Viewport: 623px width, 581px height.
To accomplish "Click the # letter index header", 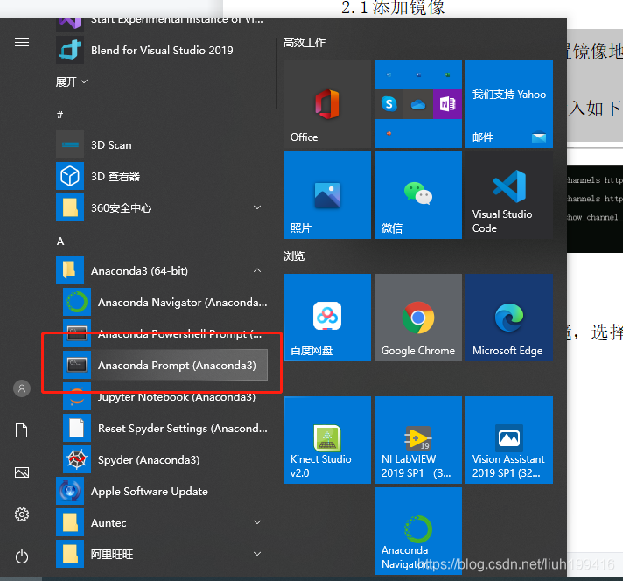I will 60,115.
